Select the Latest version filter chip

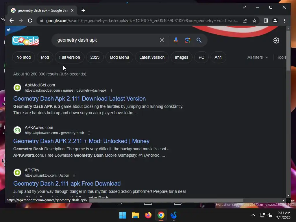pos(152,57)
